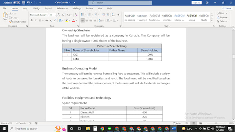Click the Sign in button
Image resolution: width=235 pixels, height=132 pixels.
point(197,3)
